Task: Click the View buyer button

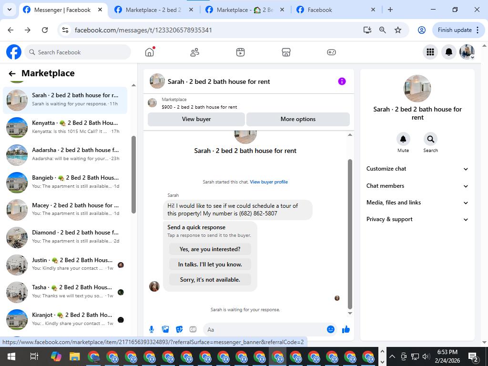Action: click(x=196, y=119)
